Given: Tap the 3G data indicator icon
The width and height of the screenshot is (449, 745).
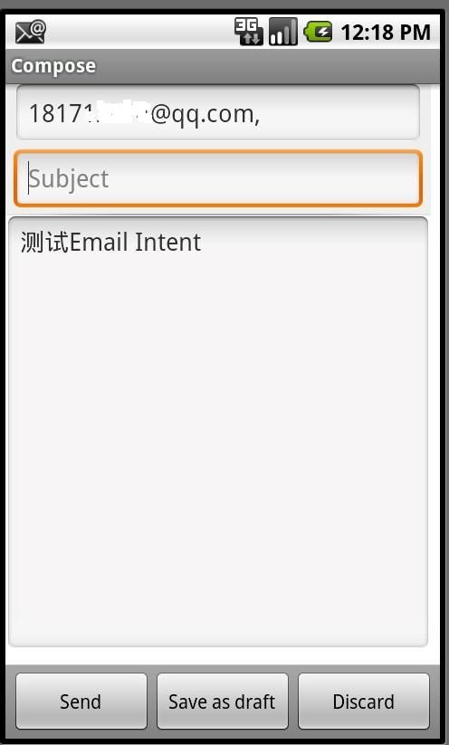Looking at the screenshot, I should (249, 32).
